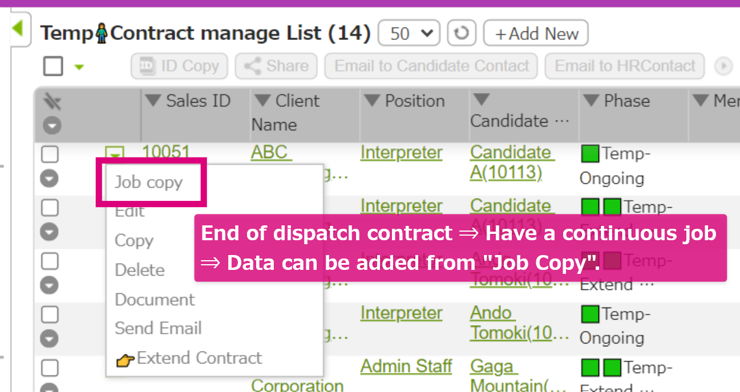
Task: Open the green bulk-select dropdown arrow
Action: click(79, 67)
